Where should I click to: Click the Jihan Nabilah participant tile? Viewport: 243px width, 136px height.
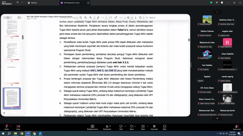pyautogui.click(x=227, y=56)
